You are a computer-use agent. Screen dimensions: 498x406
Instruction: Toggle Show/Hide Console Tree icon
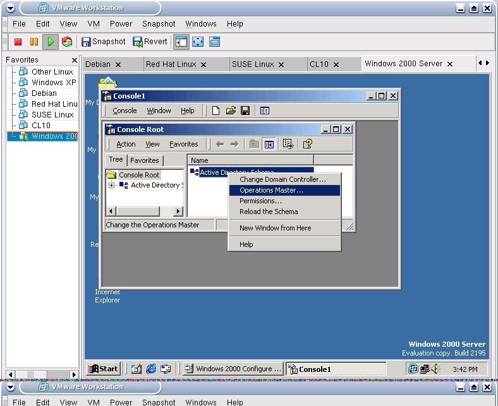click(269, 145)
